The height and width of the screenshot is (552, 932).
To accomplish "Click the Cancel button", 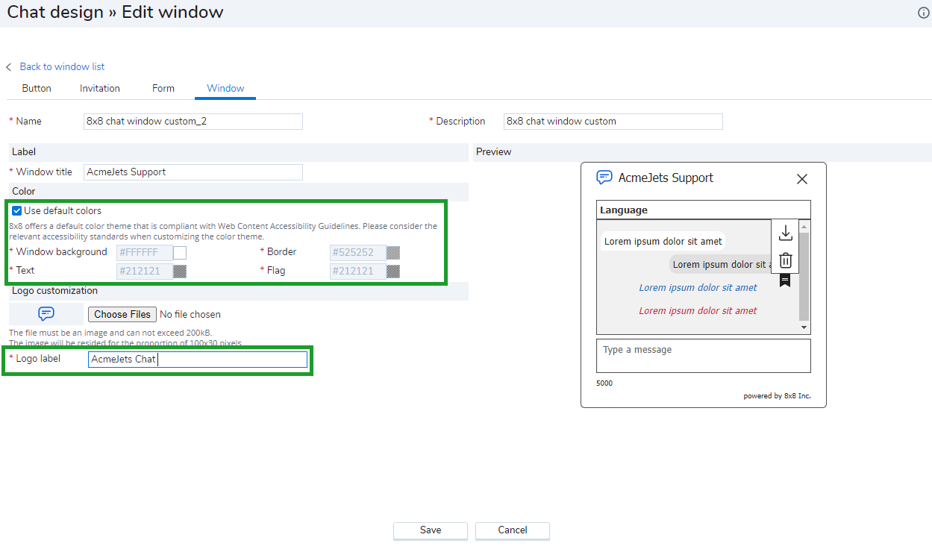I will pos(513,530).
